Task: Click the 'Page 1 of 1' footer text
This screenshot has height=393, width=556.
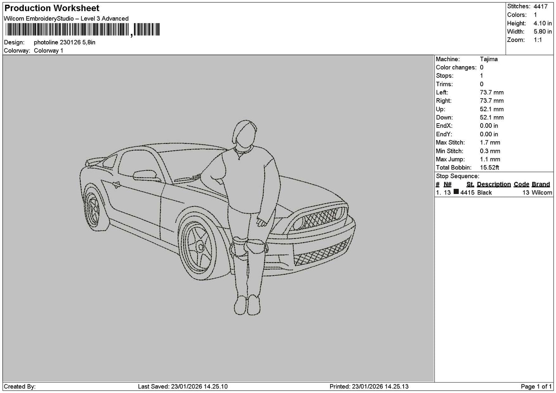Action: (x=536, y=386)
